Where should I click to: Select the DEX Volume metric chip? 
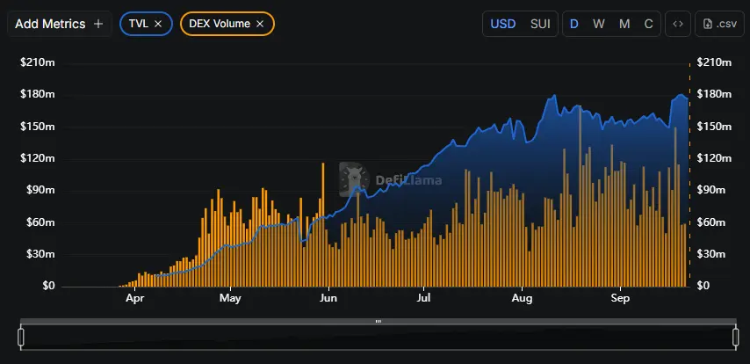point(227,24)
